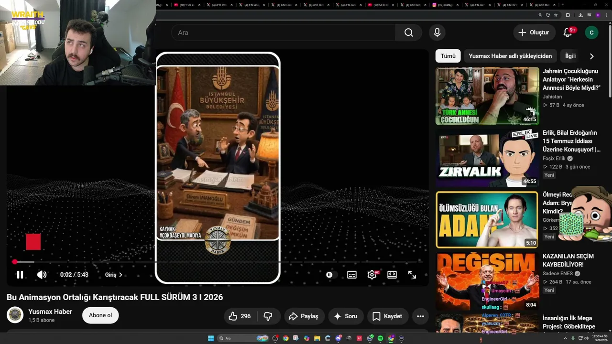
Task: Click the YouTube search magnifier button
Action: pyautogui.click(x=408, y=32)
